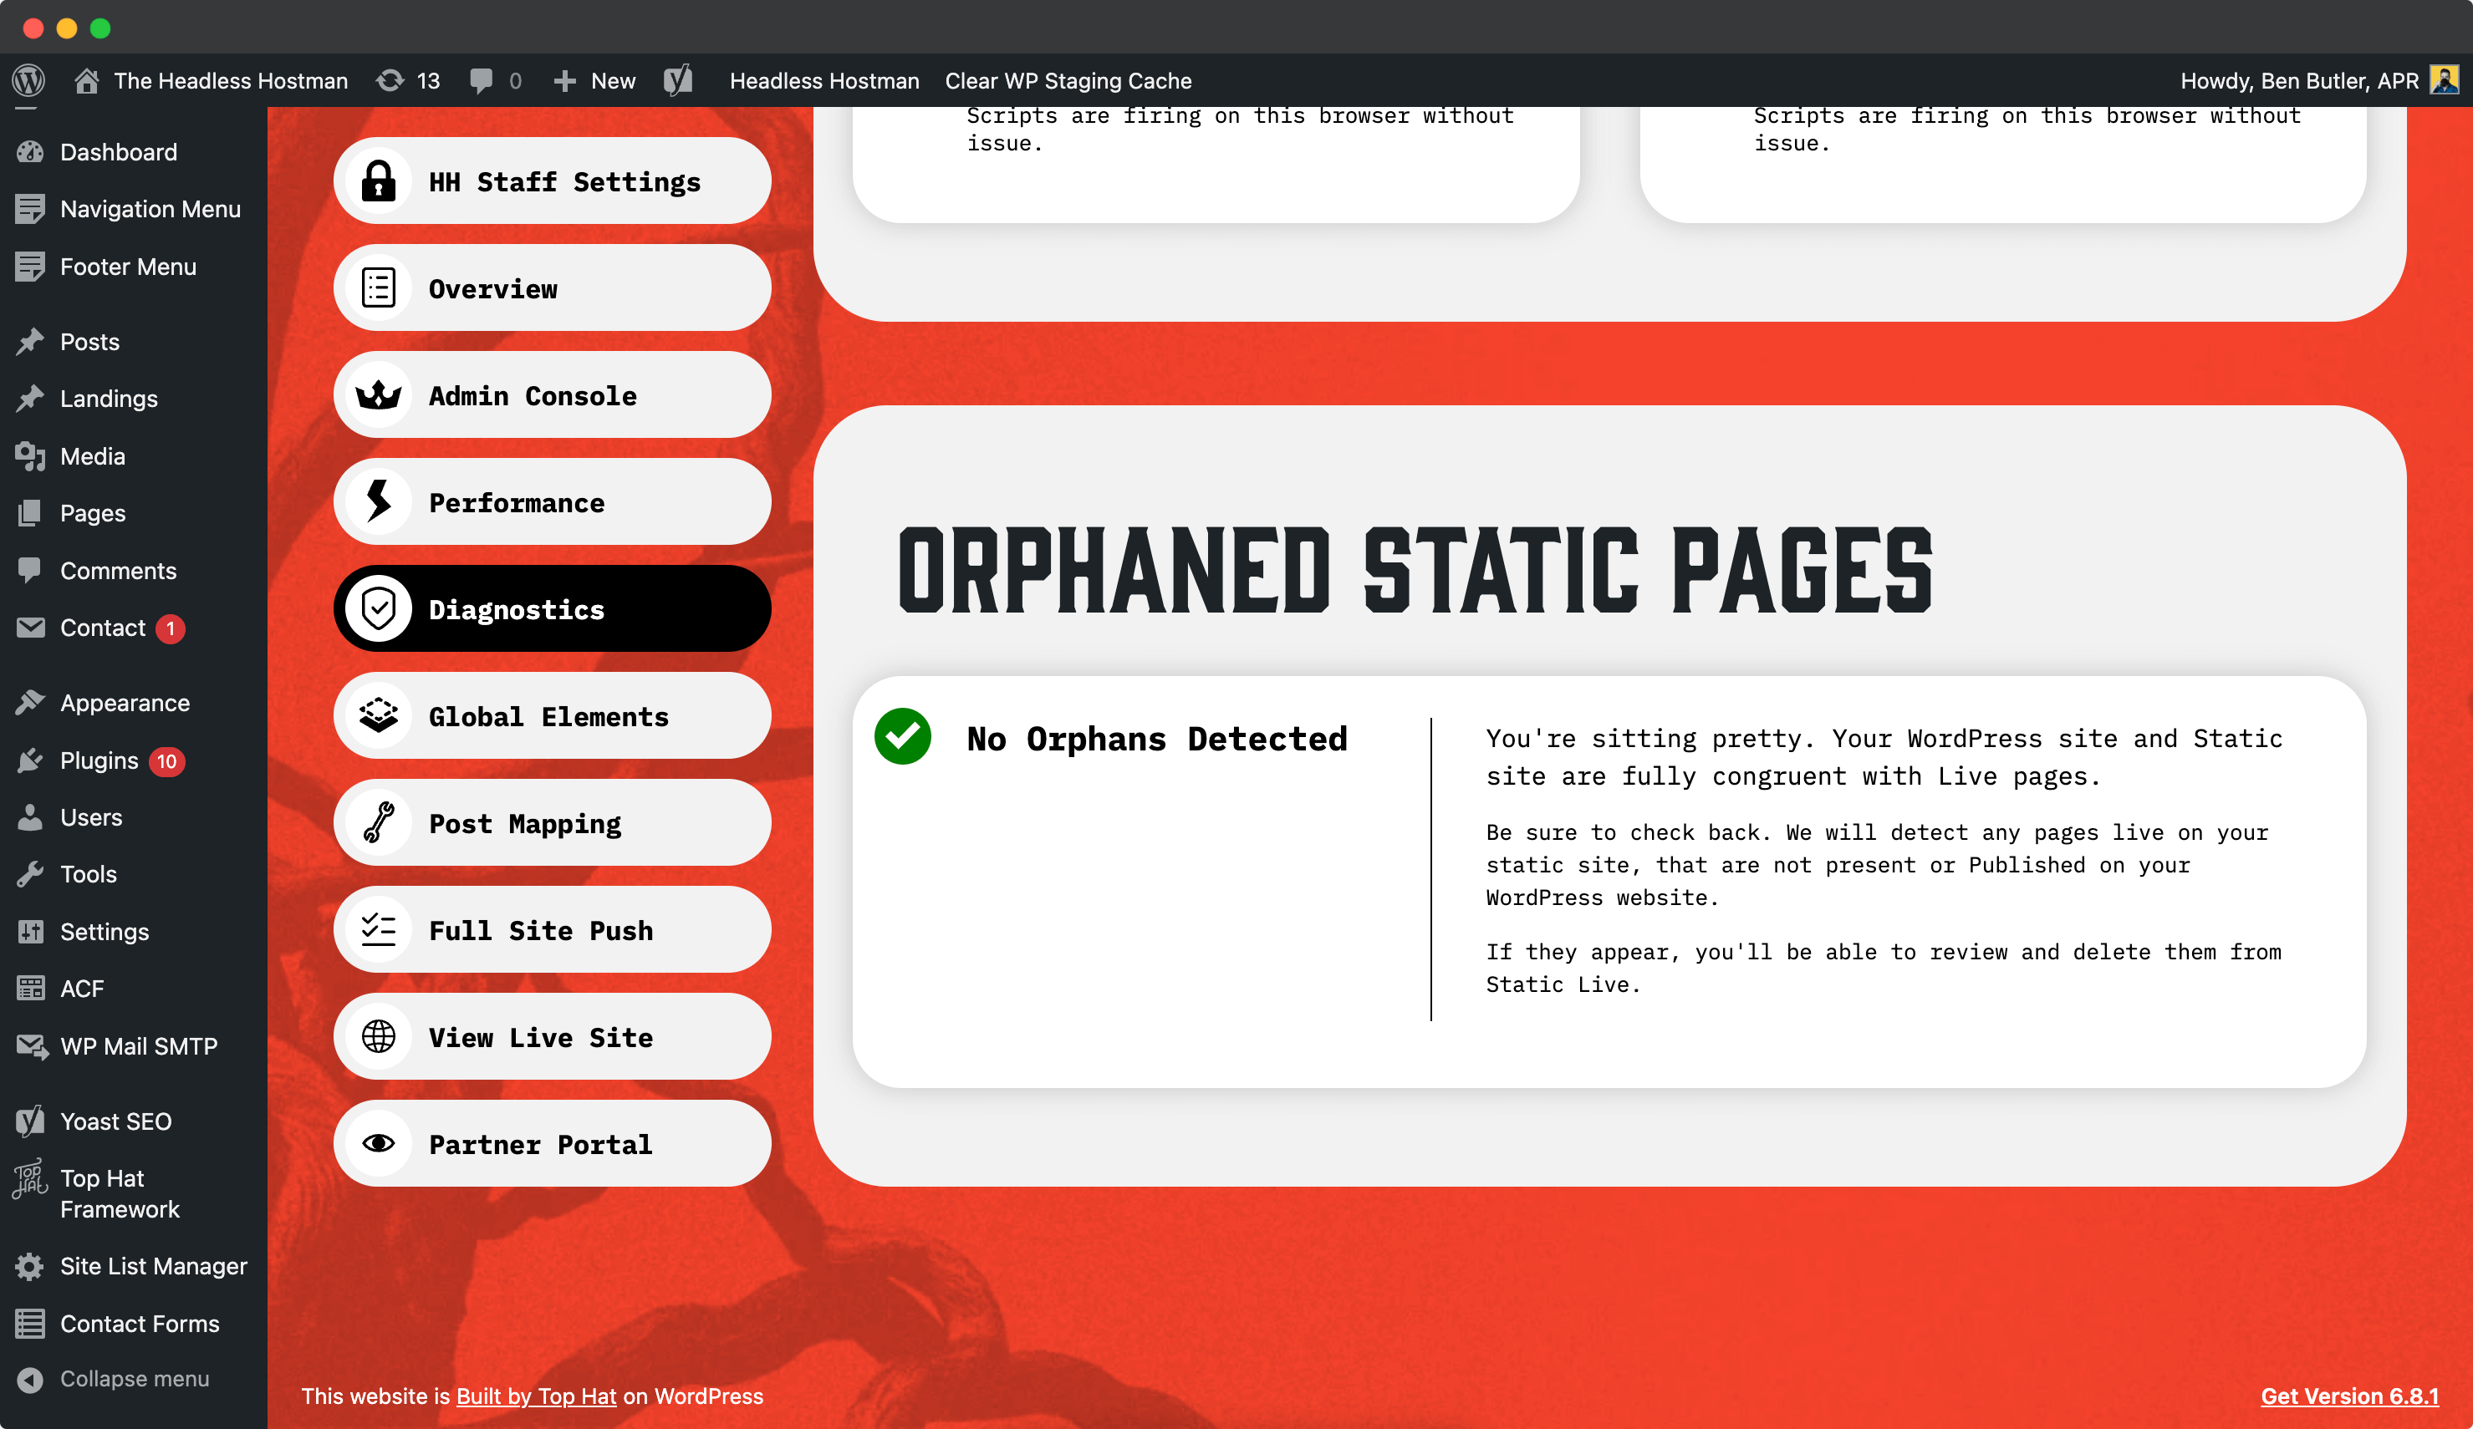Click the lock icon for HH Staff Settings
The width and height of the screenshot is (2473, 1429).
coord(378,181)
